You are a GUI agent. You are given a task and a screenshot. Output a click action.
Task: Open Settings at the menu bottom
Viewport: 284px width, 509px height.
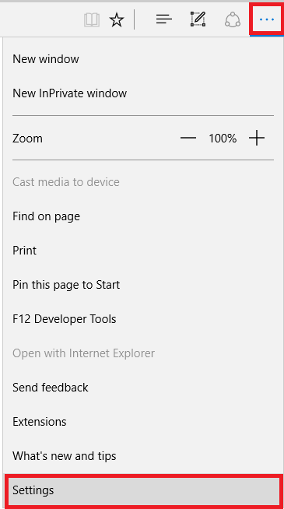[x=142, y=490]
